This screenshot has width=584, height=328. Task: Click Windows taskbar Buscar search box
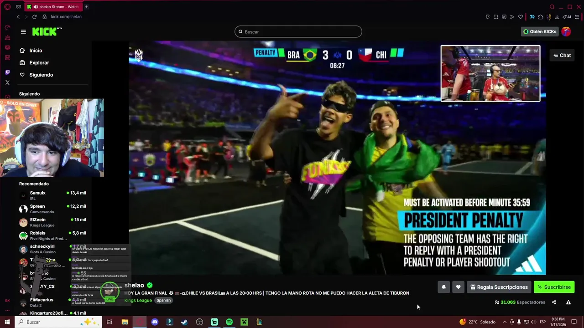[x=58, y=322]
